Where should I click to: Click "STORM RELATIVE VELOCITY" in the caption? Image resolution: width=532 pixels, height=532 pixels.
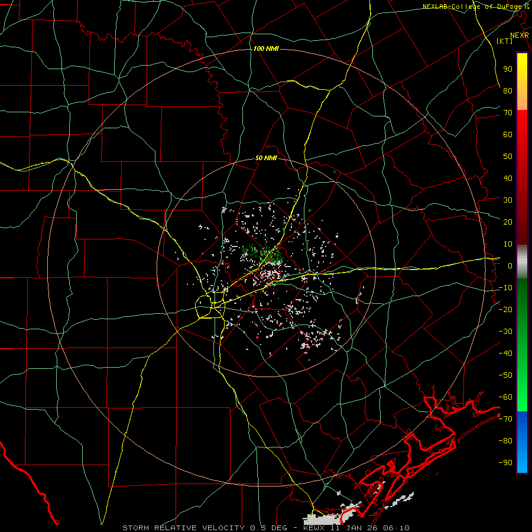[183, 528]
